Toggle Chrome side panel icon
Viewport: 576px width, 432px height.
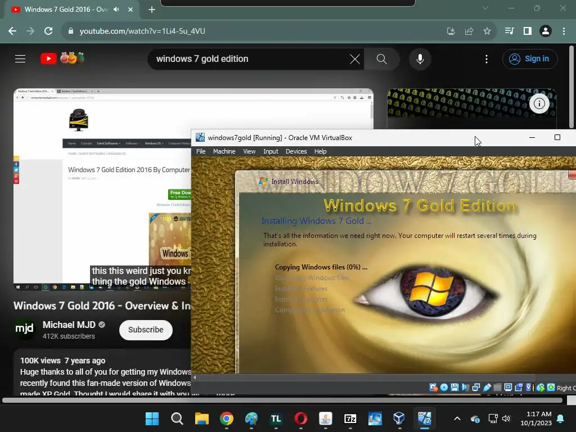[x=528, y=31]
